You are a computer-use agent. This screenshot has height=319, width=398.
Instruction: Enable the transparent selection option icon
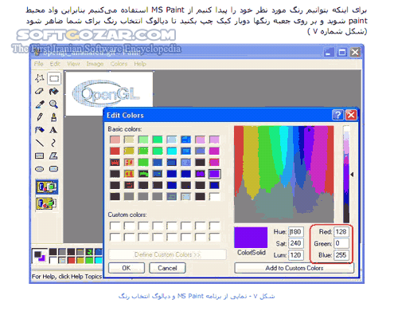47,203
